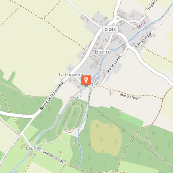Viewport: 173px width, 173px height.
Task: Select the Rue des Houx label
Action: tap(143, 40)
